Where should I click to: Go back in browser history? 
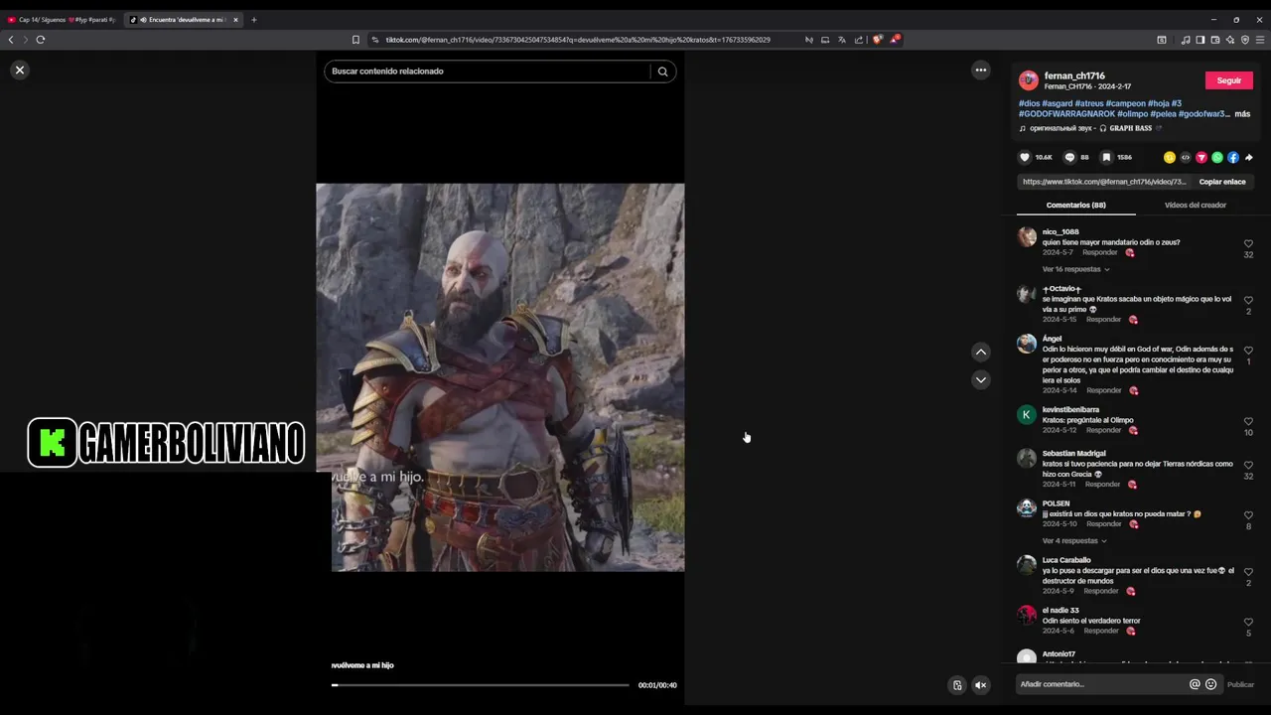tap(11, 40)
